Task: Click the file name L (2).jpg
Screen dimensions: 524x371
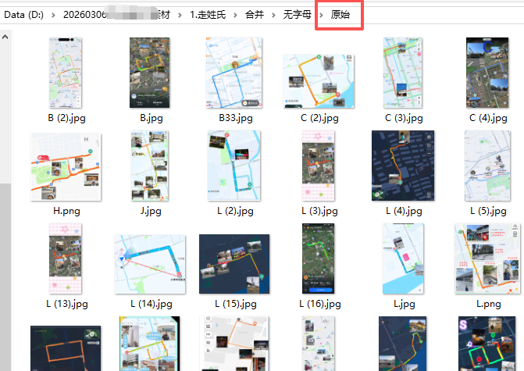Action: pyautogui.click(x=235, y=211)
